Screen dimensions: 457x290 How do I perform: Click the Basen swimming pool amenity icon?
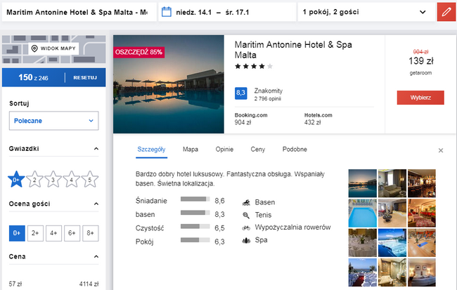tap(246, 202)
